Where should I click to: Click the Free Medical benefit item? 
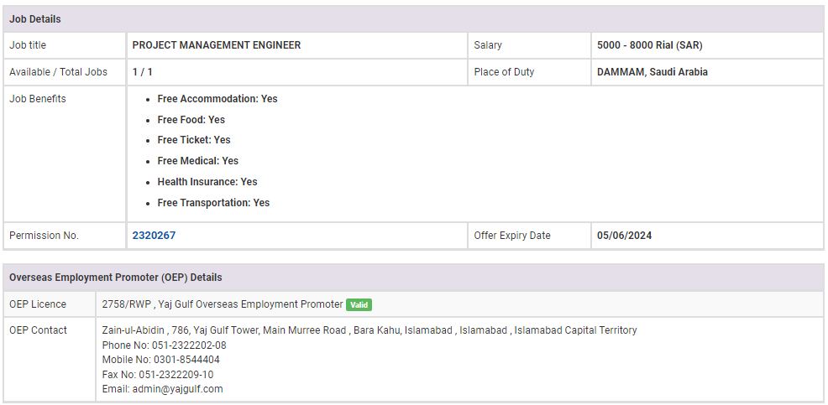(x=197, y=161)
